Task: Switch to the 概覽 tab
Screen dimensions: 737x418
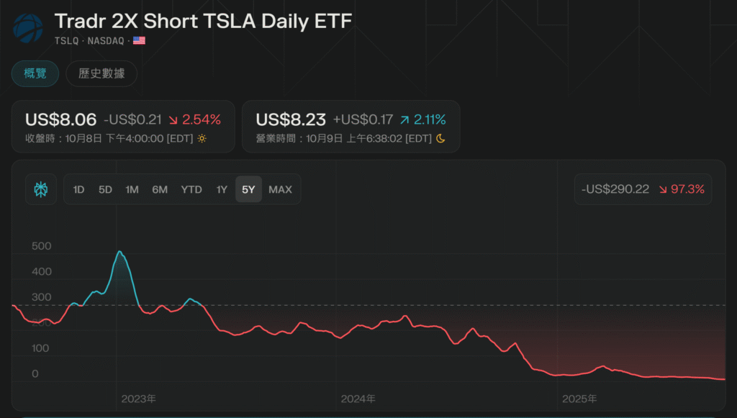Action: (35, 73)
